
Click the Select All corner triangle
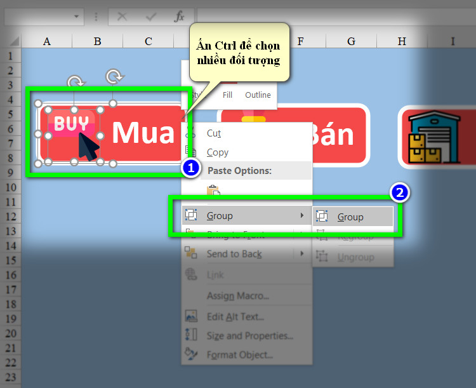pos(14,41)
